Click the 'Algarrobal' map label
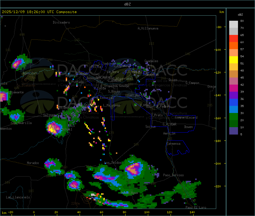Screen dimensions: 255x216 click(124, 79)
